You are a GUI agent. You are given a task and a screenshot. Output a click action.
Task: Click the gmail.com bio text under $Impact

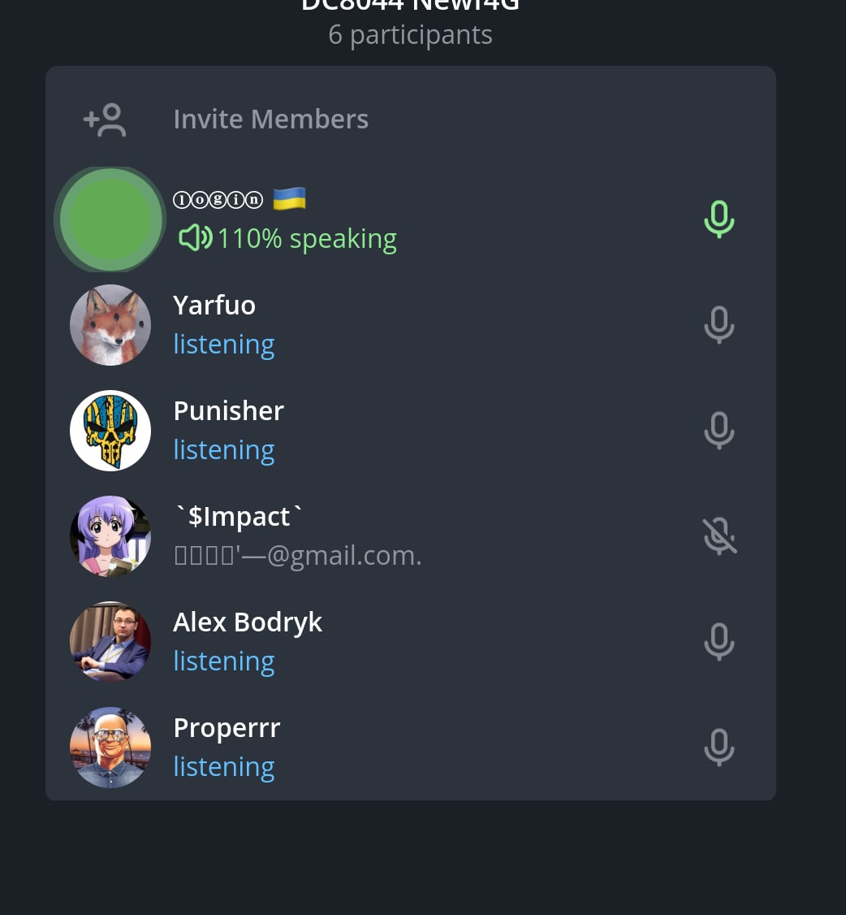pyautogui.click(x=297, y=555)
